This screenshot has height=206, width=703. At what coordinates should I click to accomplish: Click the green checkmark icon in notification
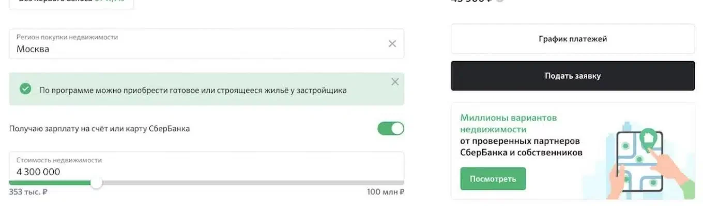(x=25, y=89)
